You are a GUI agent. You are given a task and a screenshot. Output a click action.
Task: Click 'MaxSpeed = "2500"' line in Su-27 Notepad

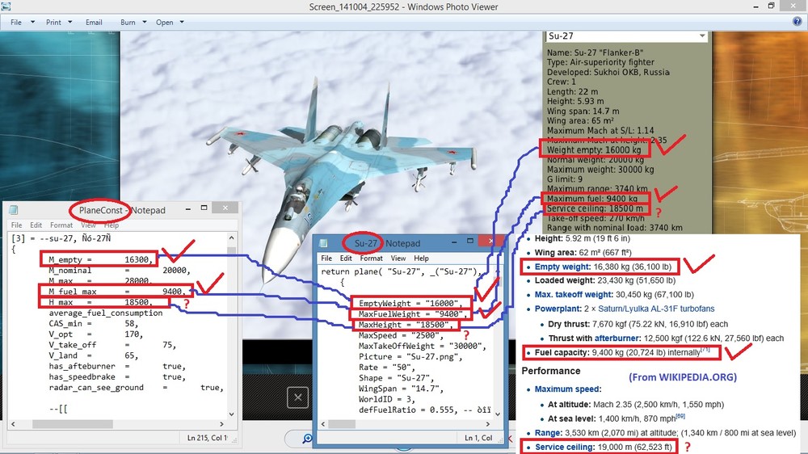click(x=401, y=335)
